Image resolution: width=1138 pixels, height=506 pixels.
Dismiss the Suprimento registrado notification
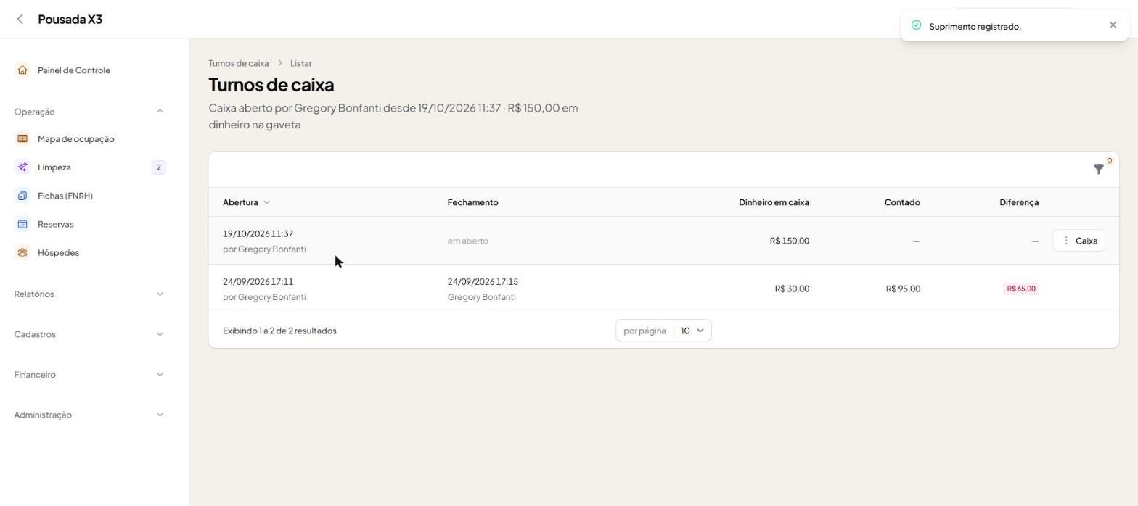[x=1113, y=25]
